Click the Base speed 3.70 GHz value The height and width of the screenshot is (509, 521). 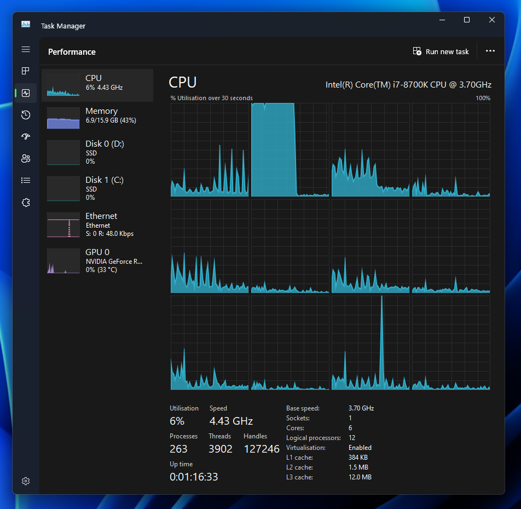(361, 408)
